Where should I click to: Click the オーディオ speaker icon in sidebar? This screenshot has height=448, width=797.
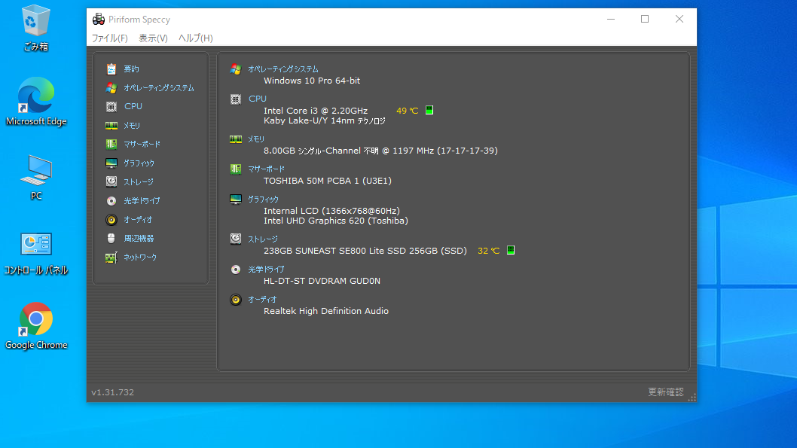tap(111, 219)
